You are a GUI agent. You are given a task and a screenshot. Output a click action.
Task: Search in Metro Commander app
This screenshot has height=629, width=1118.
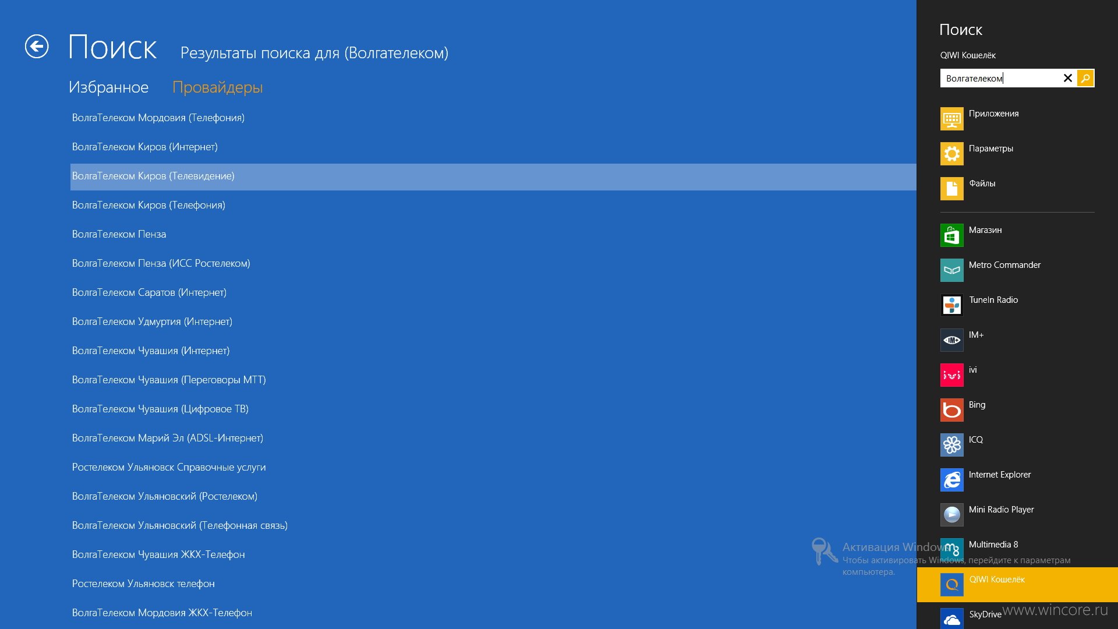(x=1017, y=270)
